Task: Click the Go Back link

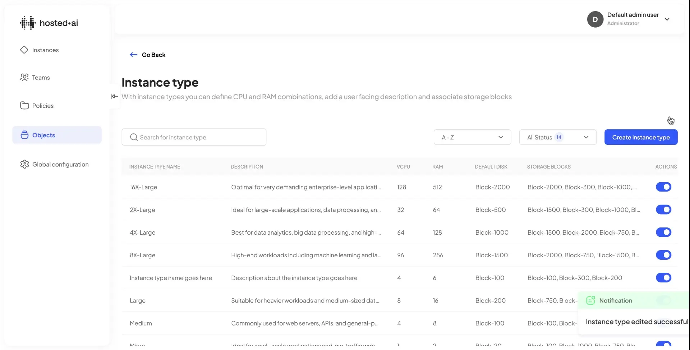Action: [x=148, y=55]
